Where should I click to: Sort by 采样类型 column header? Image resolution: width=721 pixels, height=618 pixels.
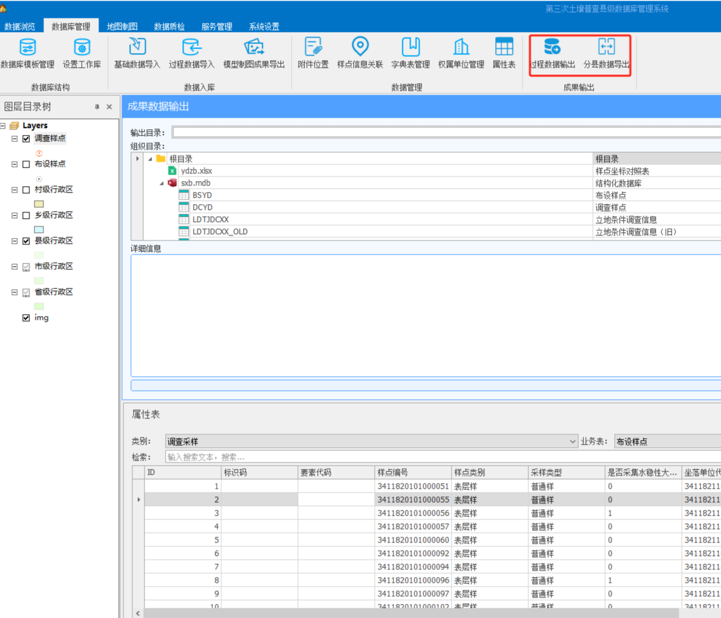567,472
